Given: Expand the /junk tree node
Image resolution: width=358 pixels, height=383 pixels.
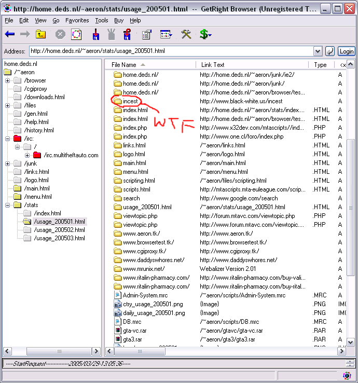Looking at the screenshot, I should [8, 163].
